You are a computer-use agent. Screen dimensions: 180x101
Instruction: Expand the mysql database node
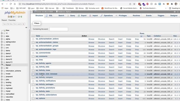(2, 91)
